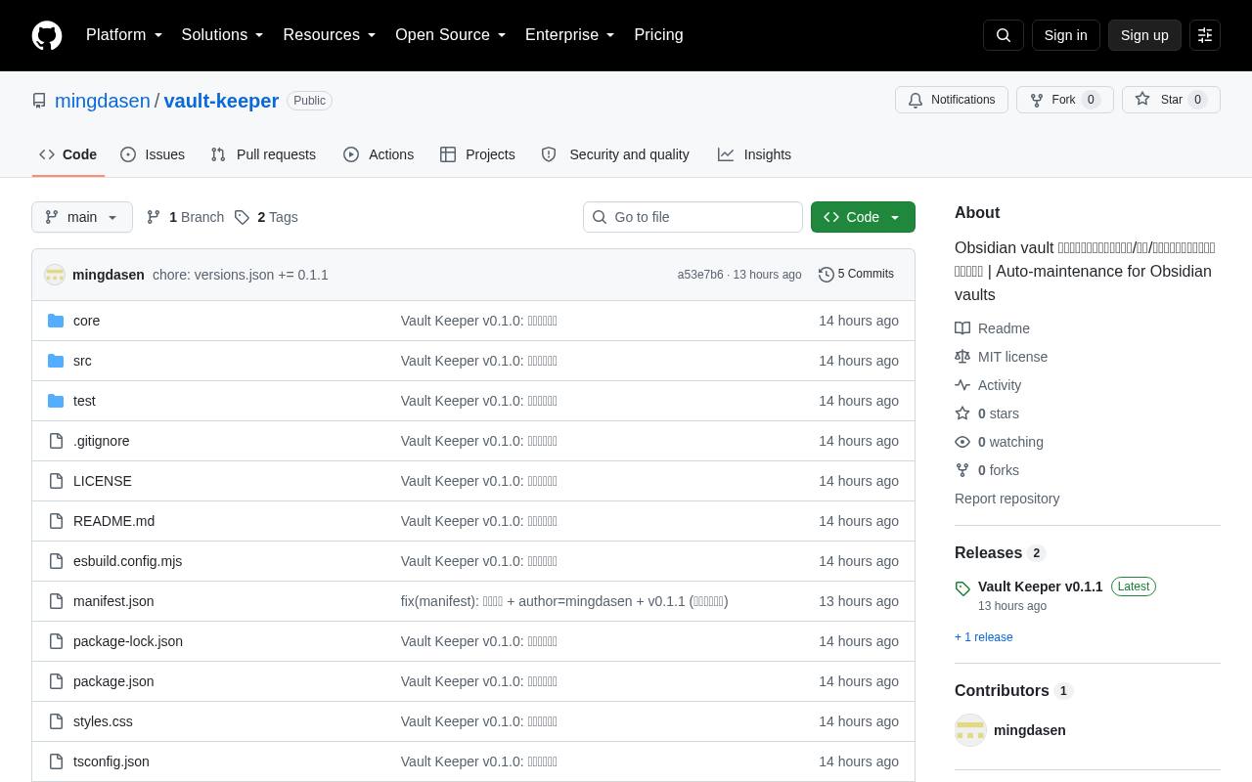Show the + 1 release link
The image size is (1252, 782).
click(x=984, y=637)
